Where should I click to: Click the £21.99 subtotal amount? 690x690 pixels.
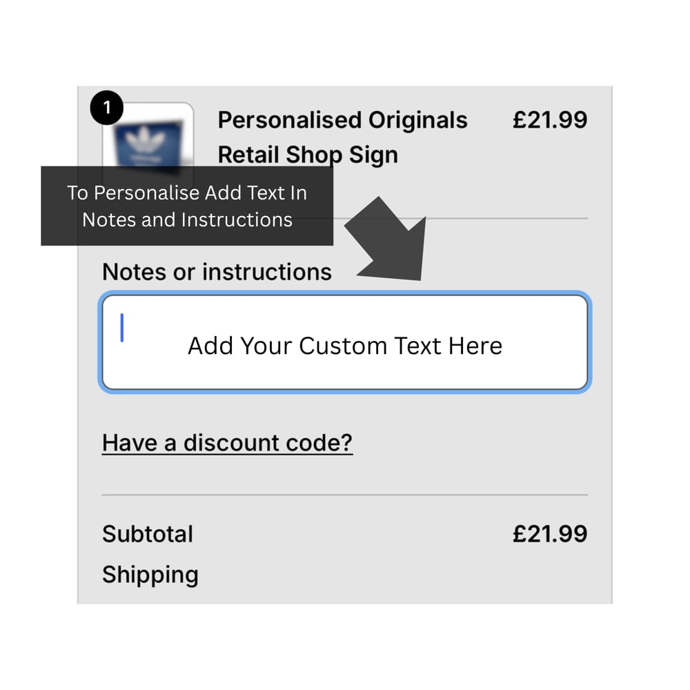point(549,534)
